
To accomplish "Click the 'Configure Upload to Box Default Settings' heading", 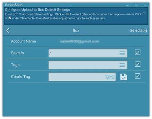I will 38,10.
